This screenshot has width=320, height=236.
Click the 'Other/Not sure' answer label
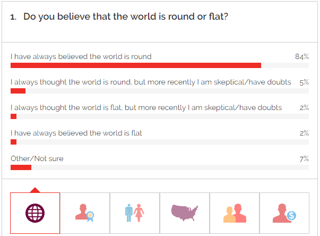[x=37, y=158]
